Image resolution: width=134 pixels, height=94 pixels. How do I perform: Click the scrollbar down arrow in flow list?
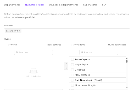click(127, 88)
